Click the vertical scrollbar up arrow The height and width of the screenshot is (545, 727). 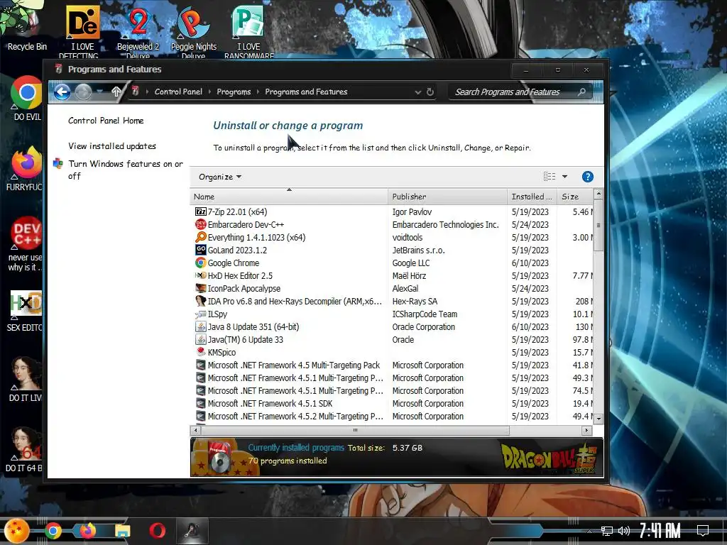pyautogui.click(x=598, y=193)
